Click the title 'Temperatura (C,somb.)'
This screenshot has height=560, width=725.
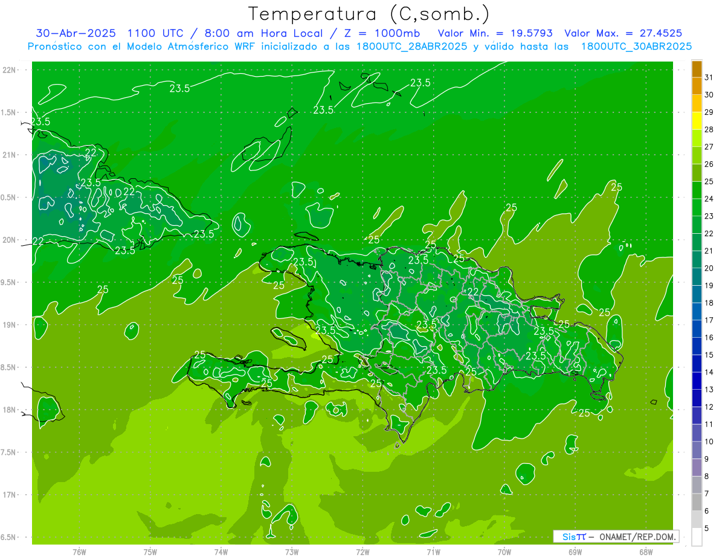tap(369, 14)
